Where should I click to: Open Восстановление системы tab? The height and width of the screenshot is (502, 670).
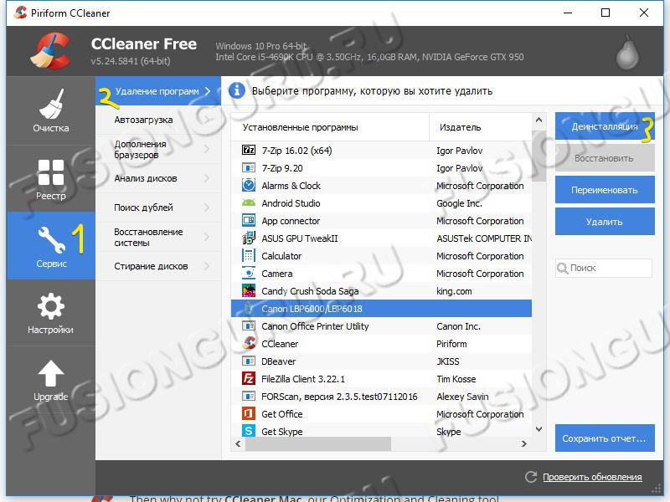pyautogui.click(x=158, y=237)
